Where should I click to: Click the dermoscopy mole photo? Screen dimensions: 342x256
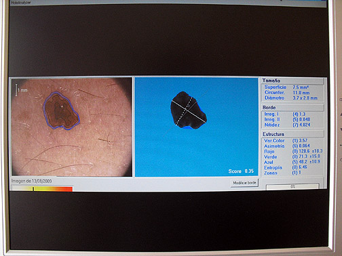(72, 127)
